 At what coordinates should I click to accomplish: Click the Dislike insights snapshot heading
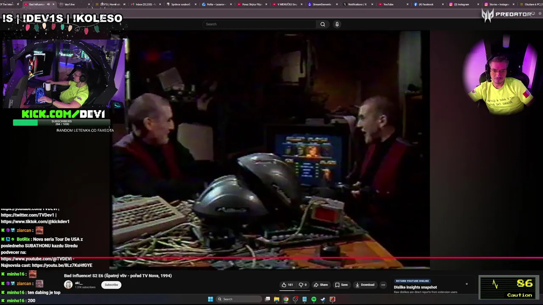point(415,287)
